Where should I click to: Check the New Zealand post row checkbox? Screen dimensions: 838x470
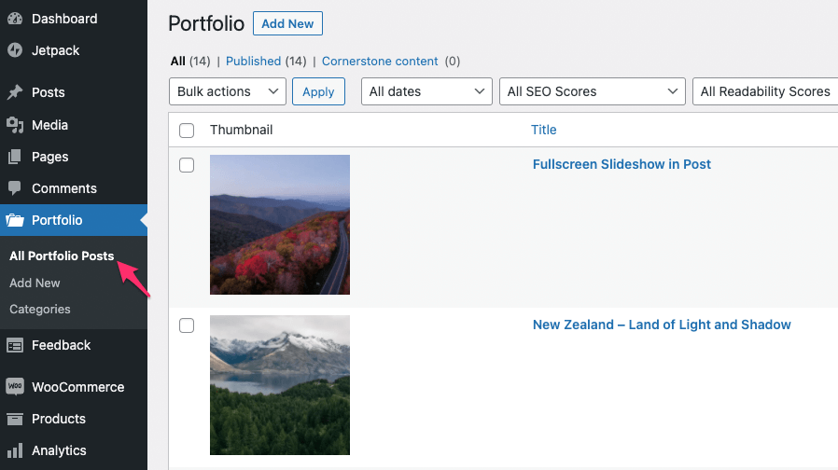coord(187,325)
